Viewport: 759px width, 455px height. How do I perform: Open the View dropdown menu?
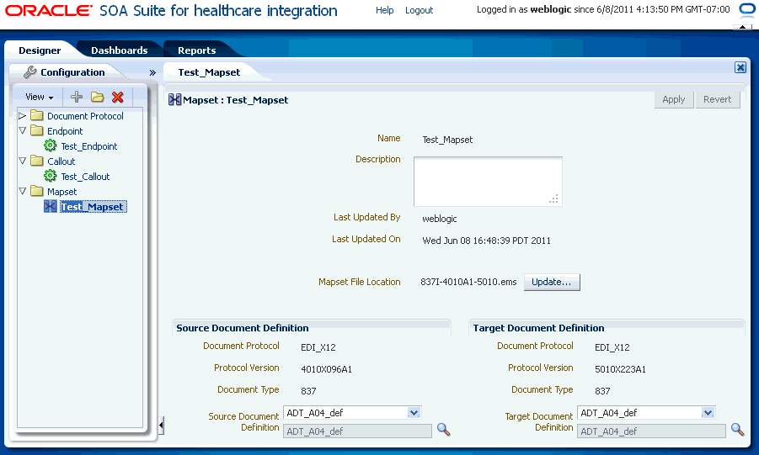tap(40, 97)
